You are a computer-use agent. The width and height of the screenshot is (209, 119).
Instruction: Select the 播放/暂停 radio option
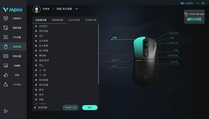click(x=36, y=61)
